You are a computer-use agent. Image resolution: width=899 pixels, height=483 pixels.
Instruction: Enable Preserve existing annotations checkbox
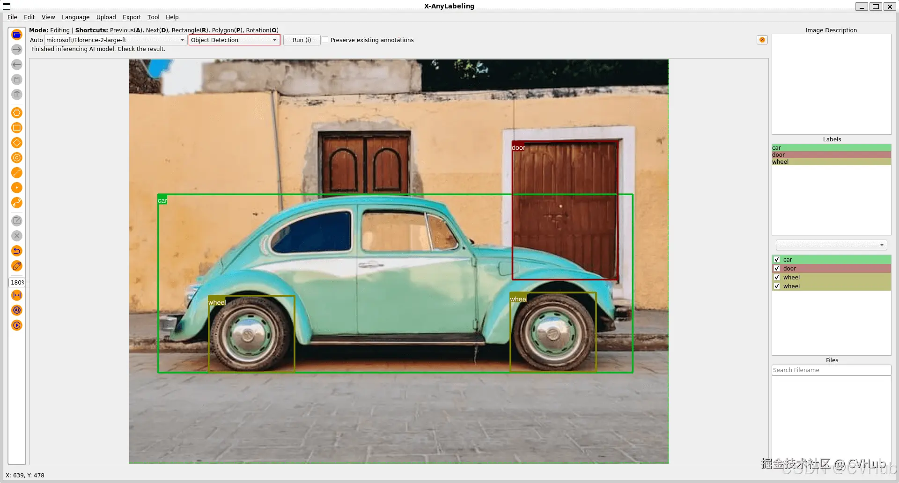(x=325, y=40)
